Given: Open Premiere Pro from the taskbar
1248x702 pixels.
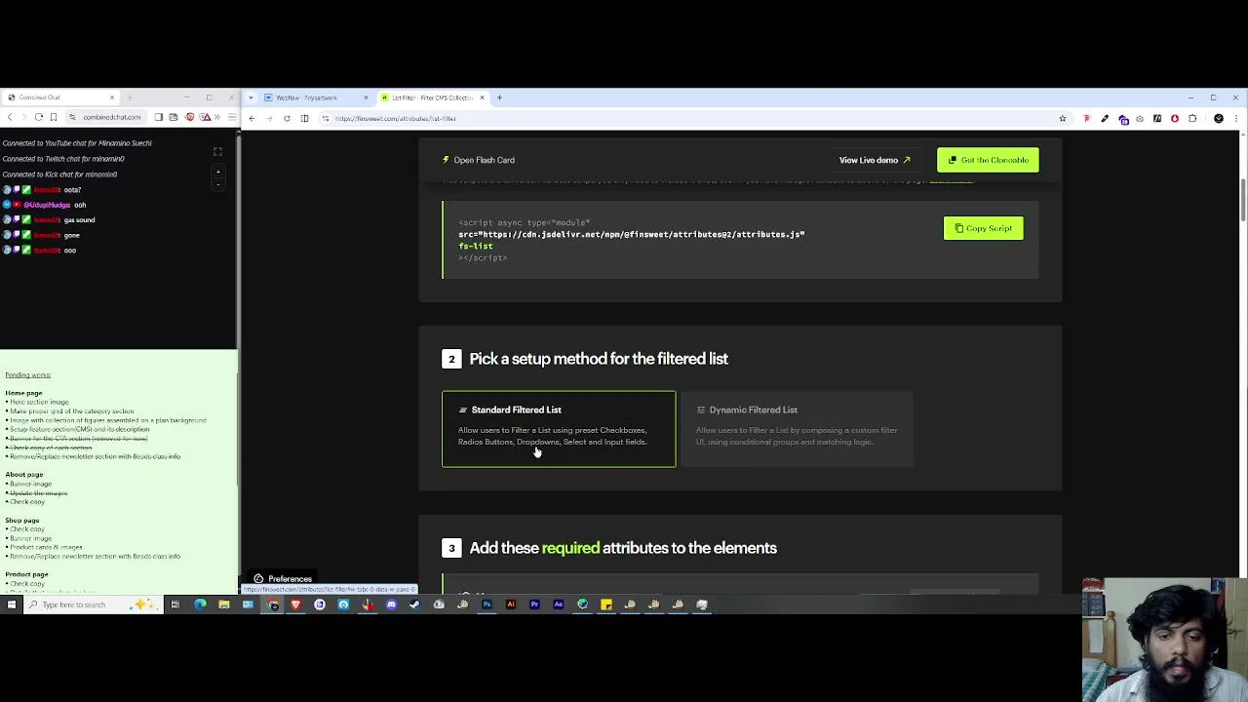Looking at the screenshot, I should [x=534, y=604].
